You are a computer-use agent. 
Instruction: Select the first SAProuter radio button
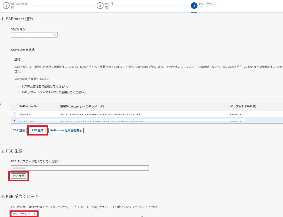pos(14,114)
